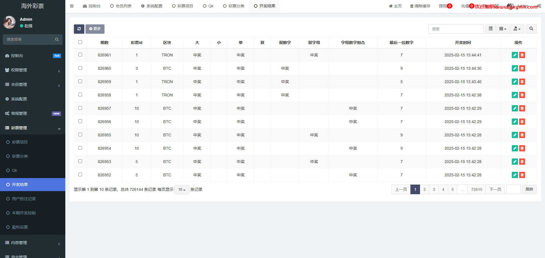Open 用户投注记录 in sidebar

click(33, 199)
